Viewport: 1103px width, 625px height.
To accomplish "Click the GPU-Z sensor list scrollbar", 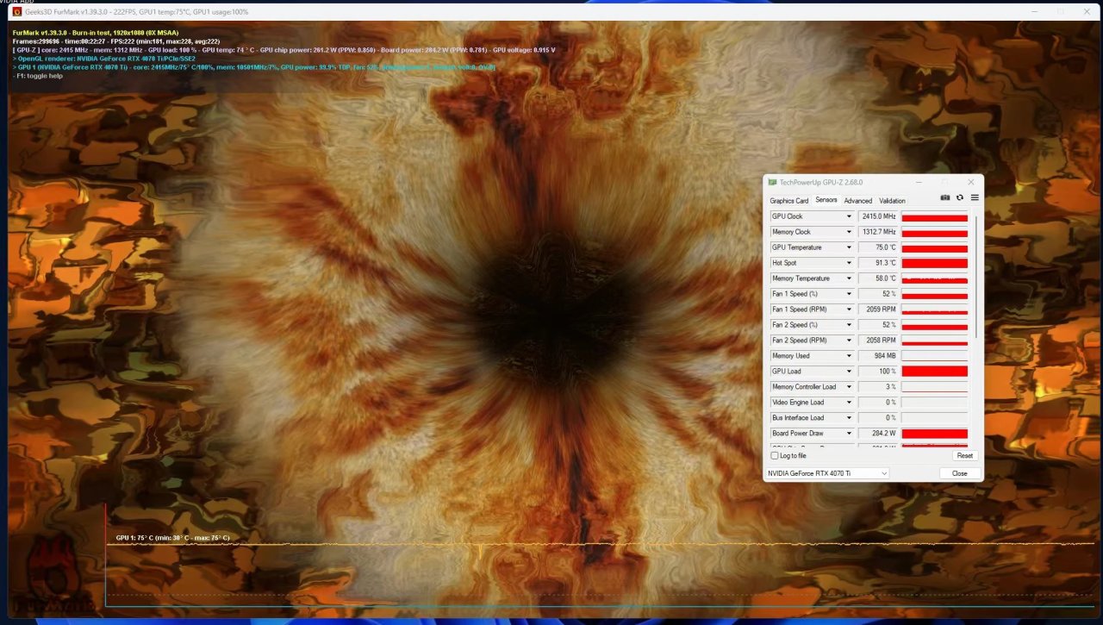I will tap(975, 276).
